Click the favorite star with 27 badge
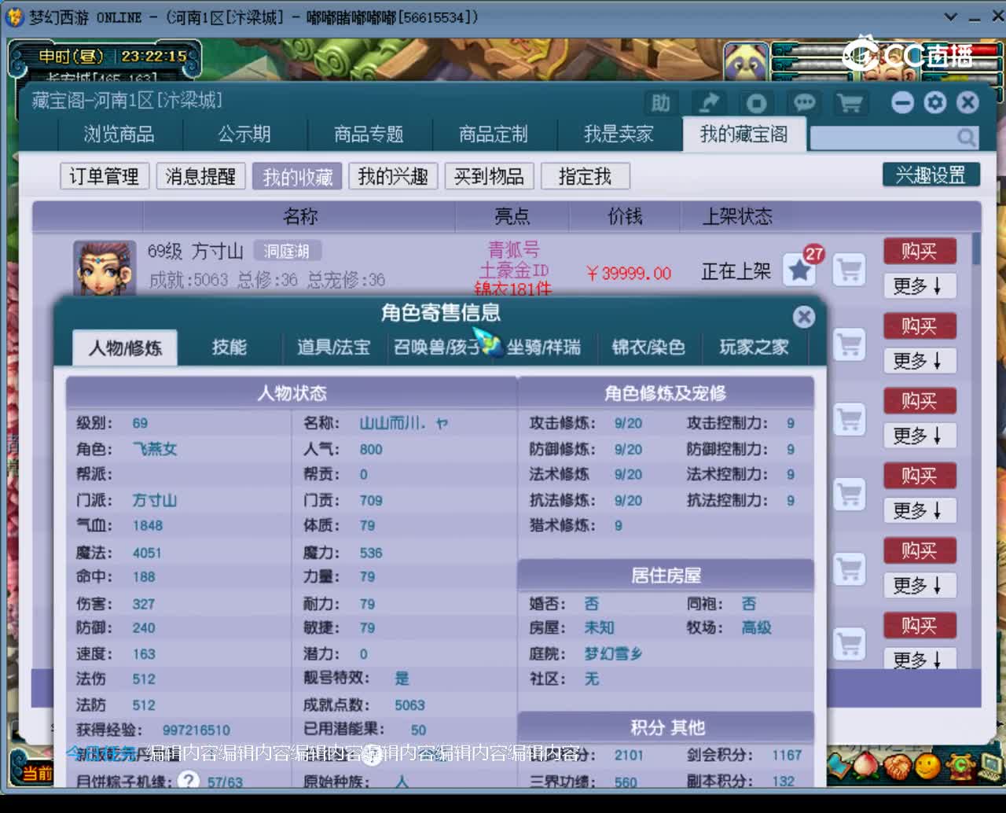Viewport: 1006px width, 813px height. tap(800, 270)
